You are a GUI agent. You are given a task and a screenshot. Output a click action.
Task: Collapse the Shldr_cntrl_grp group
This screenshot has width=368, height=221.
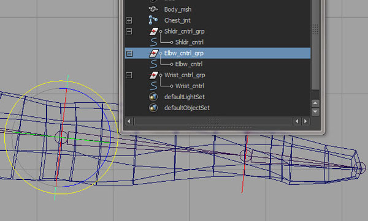(129, 31)
